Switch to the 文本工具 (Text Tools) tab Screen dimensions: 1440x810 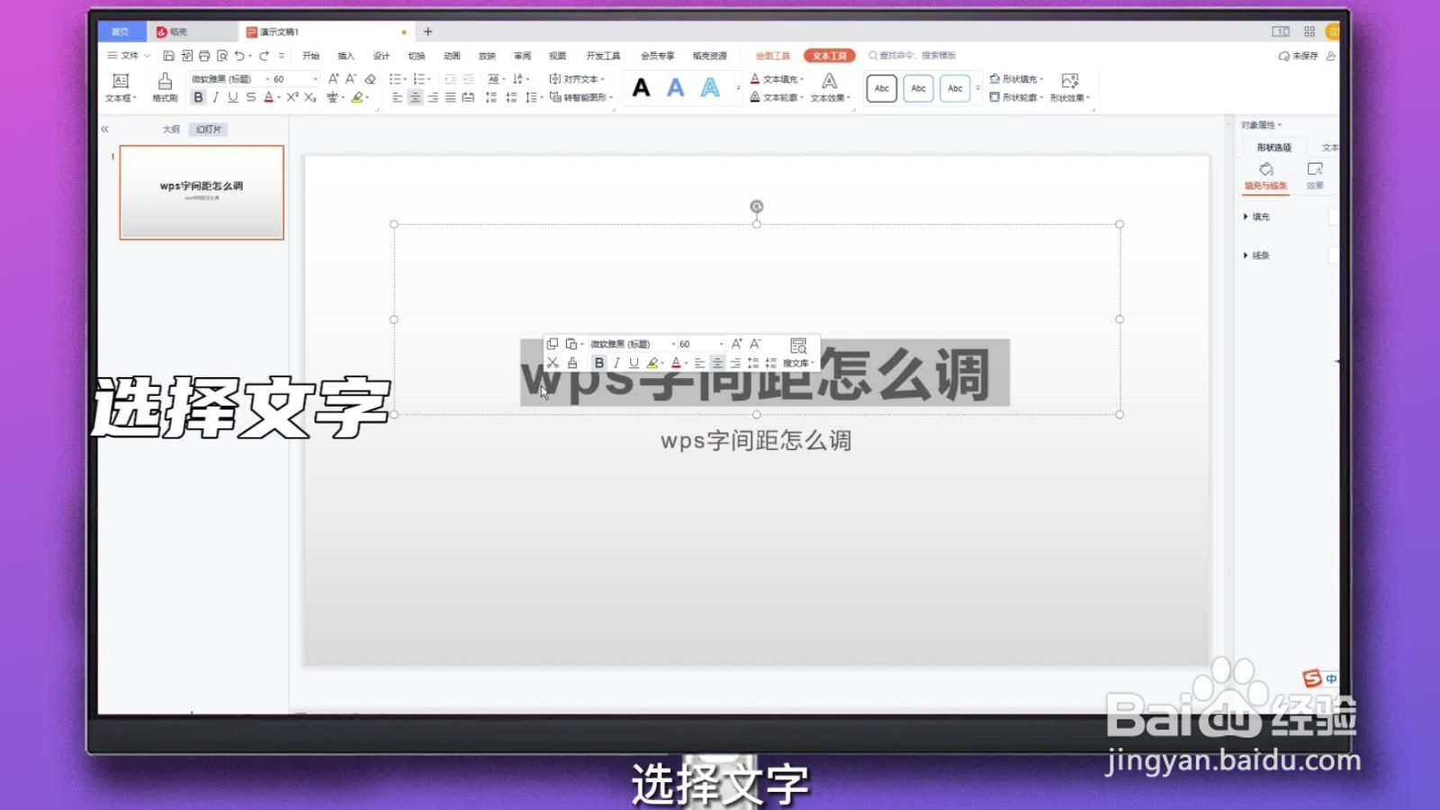pyautogui.click(x=828, y=55)
